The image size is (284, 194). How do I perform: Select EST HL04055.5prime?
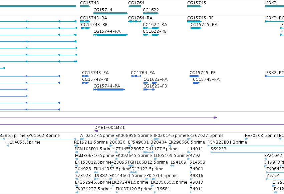click(x=23, y=142)
